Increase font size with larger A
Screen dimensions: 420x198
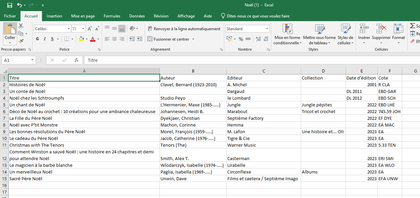(90, 29)
